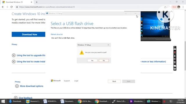Expand the Give feedback section

point(23,98)
